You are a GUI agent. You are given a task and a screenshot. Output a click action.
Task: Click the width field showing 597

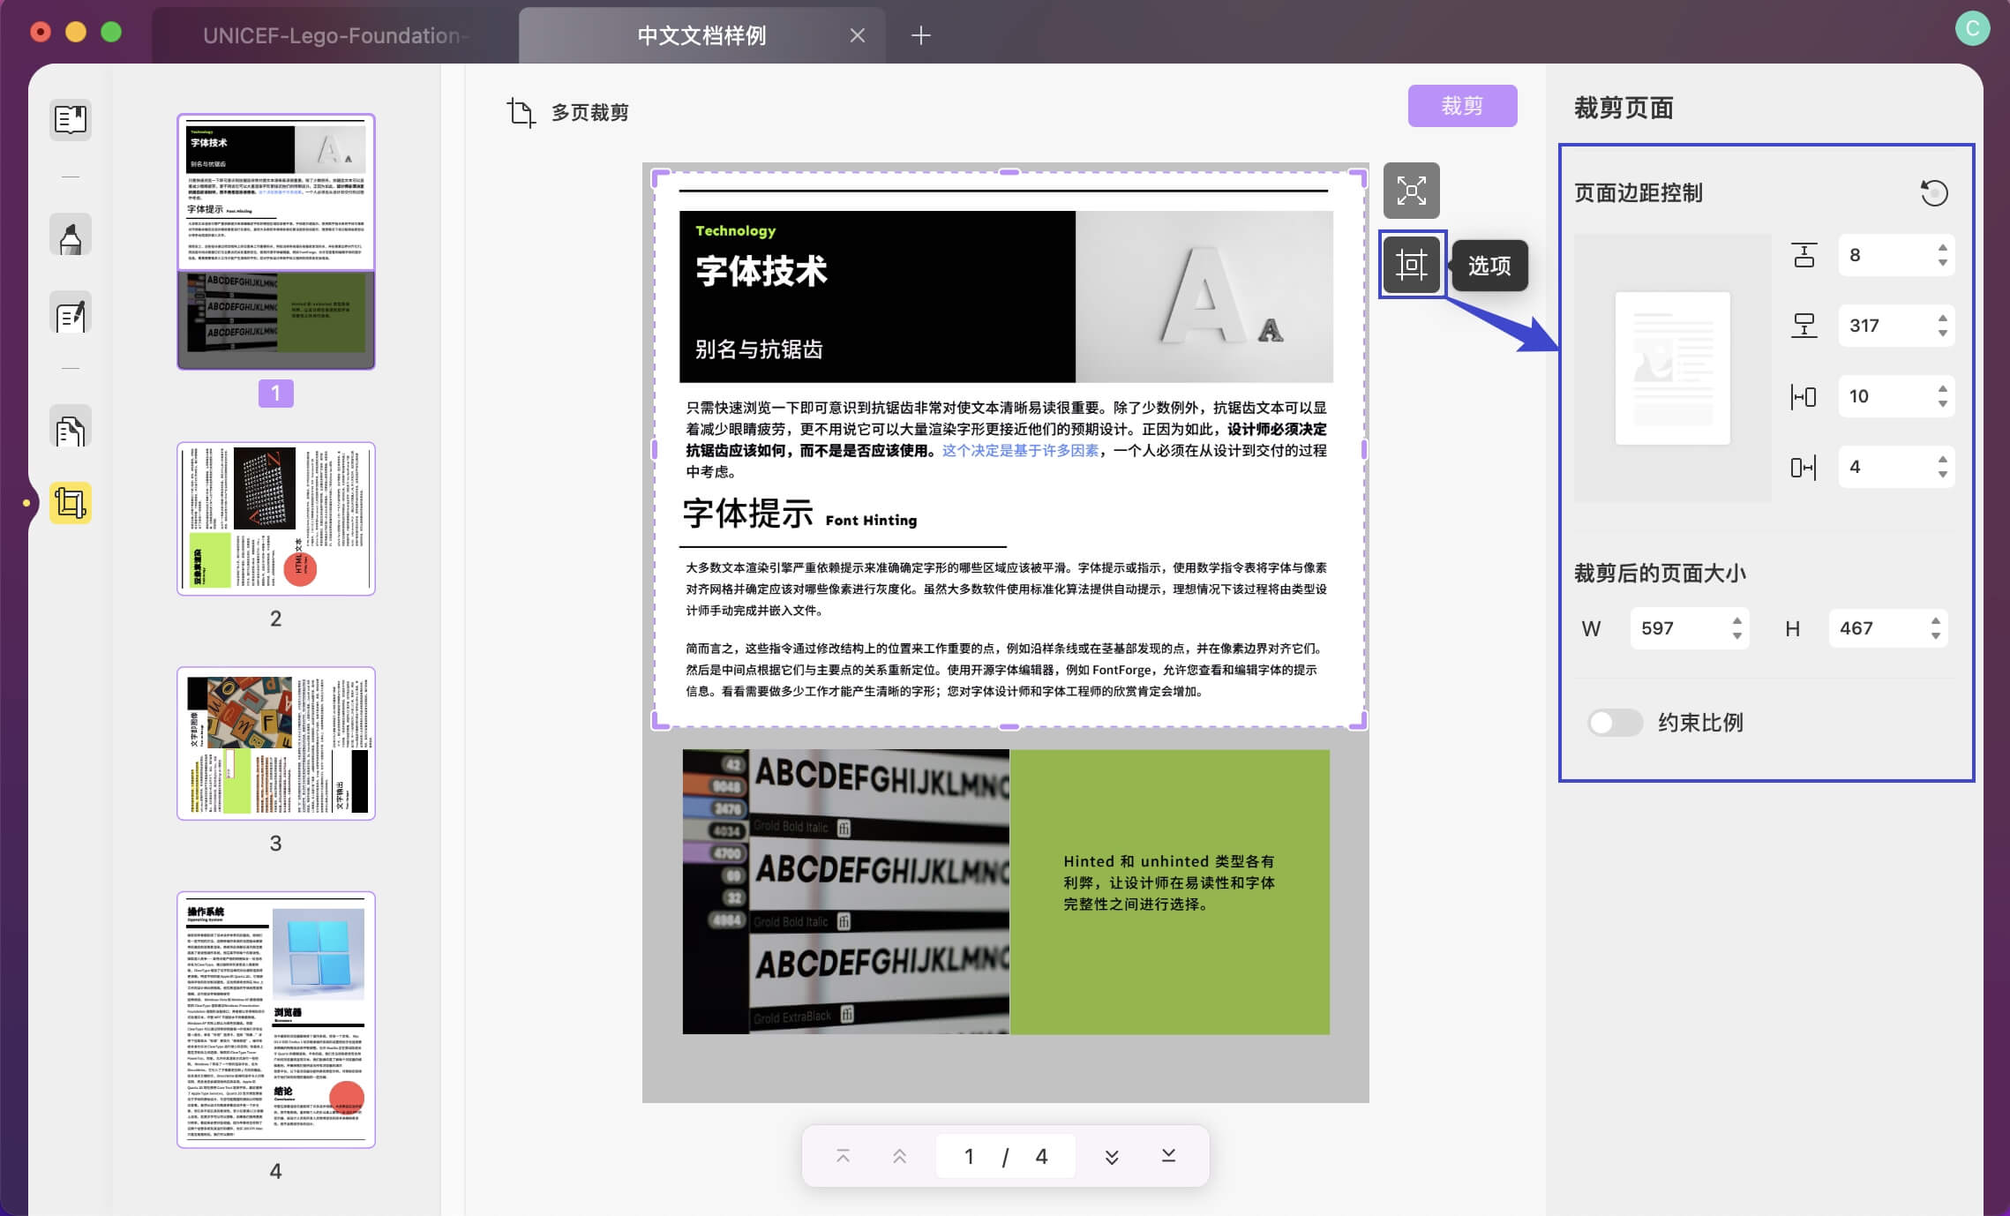click(x=1689, y=628)
